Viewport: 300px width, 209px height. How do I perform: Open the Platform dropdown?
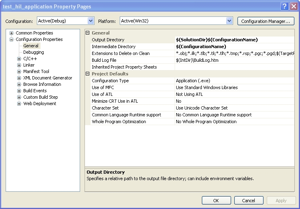[x=229, y=21]
